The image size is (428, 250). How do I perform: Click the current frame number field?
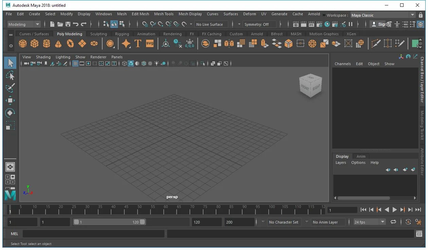coord(342,210)
